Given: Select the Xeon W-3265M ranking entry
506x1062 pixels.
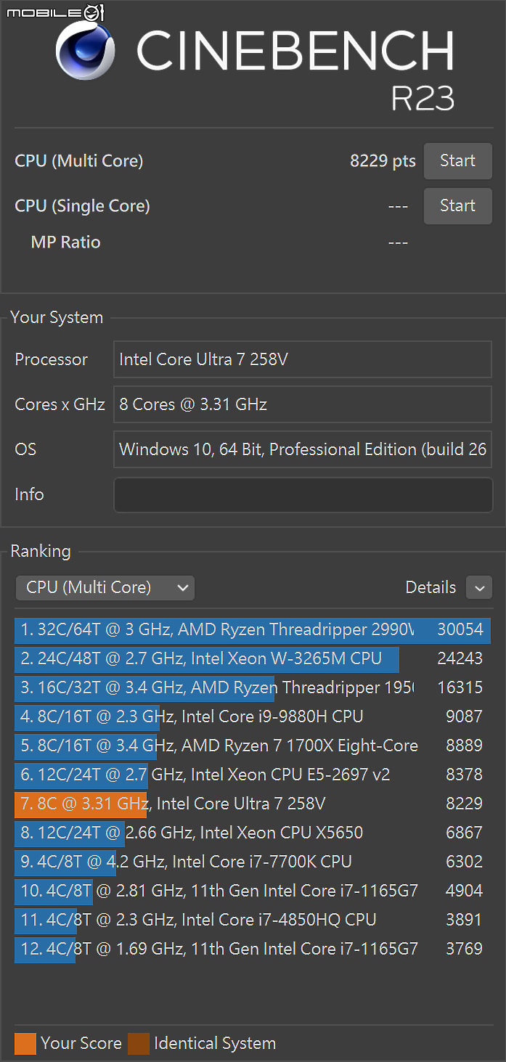Looking at the screenshot, I should point(253,658).
